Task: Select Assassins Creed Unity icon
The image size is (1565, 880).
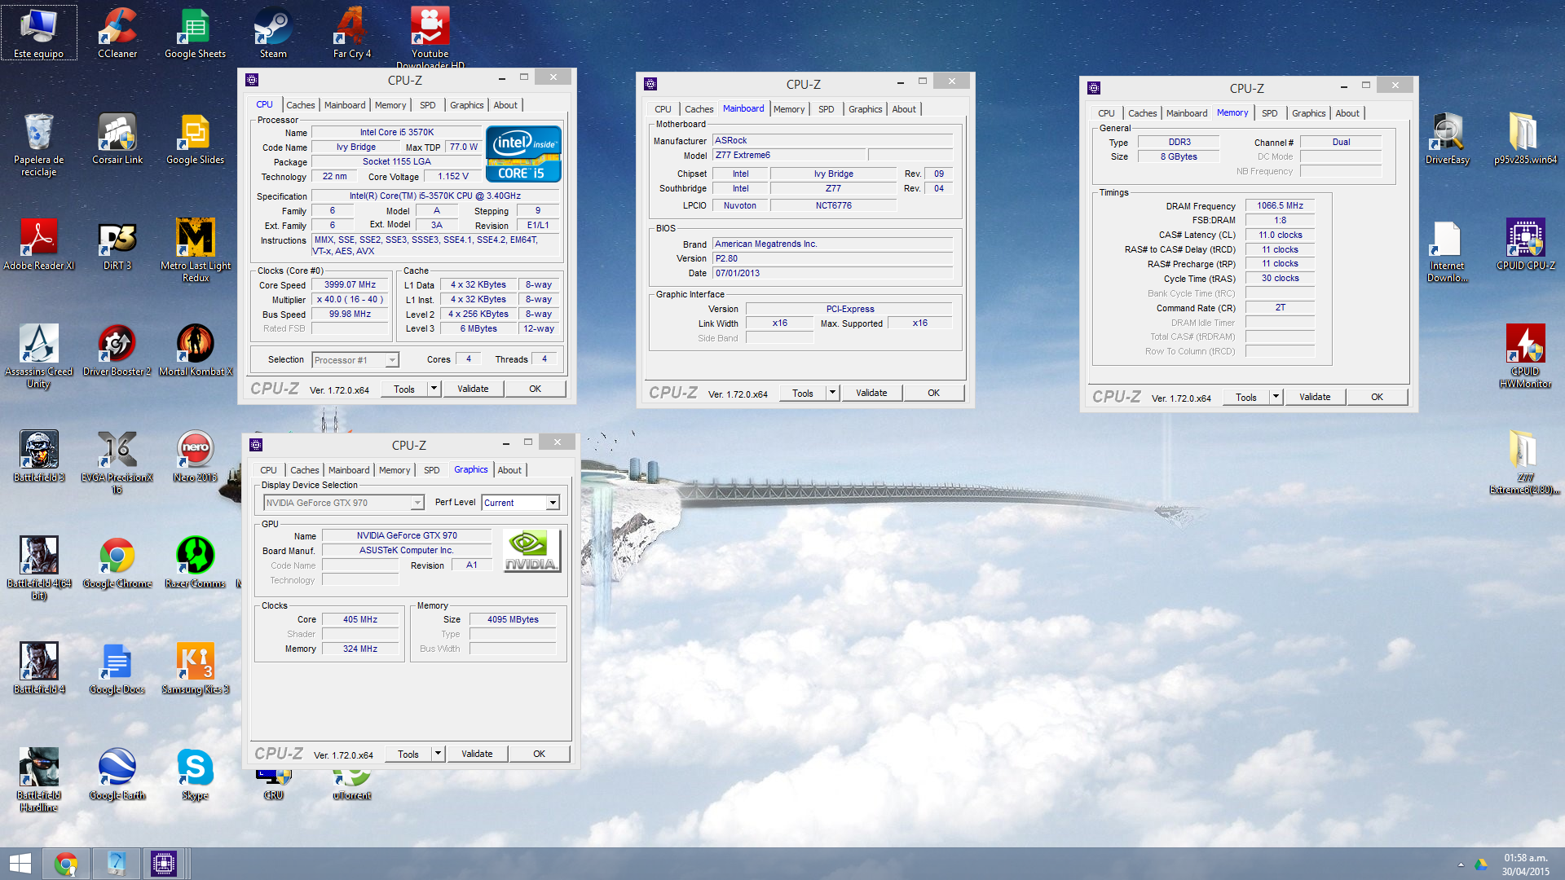Action: pyautogui.click(x=38, y=356)
